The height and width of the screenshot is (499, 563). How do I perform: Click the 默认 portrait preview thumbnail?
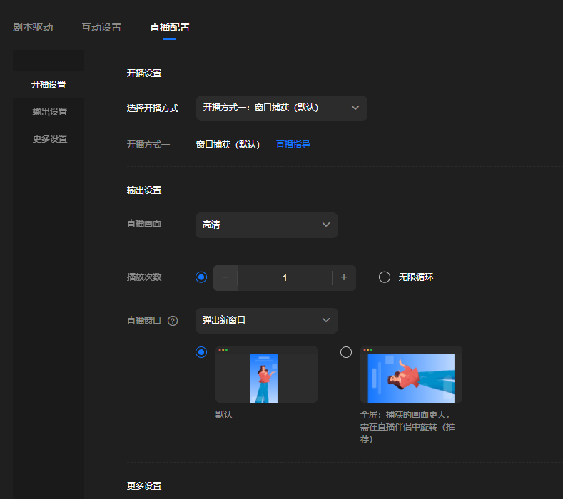(x=266, y=375)
